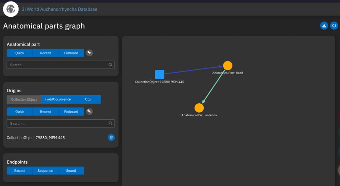Screen dimensions: 340x186
Task: Click the magnifier icon in Origins search
Action: 111,123
